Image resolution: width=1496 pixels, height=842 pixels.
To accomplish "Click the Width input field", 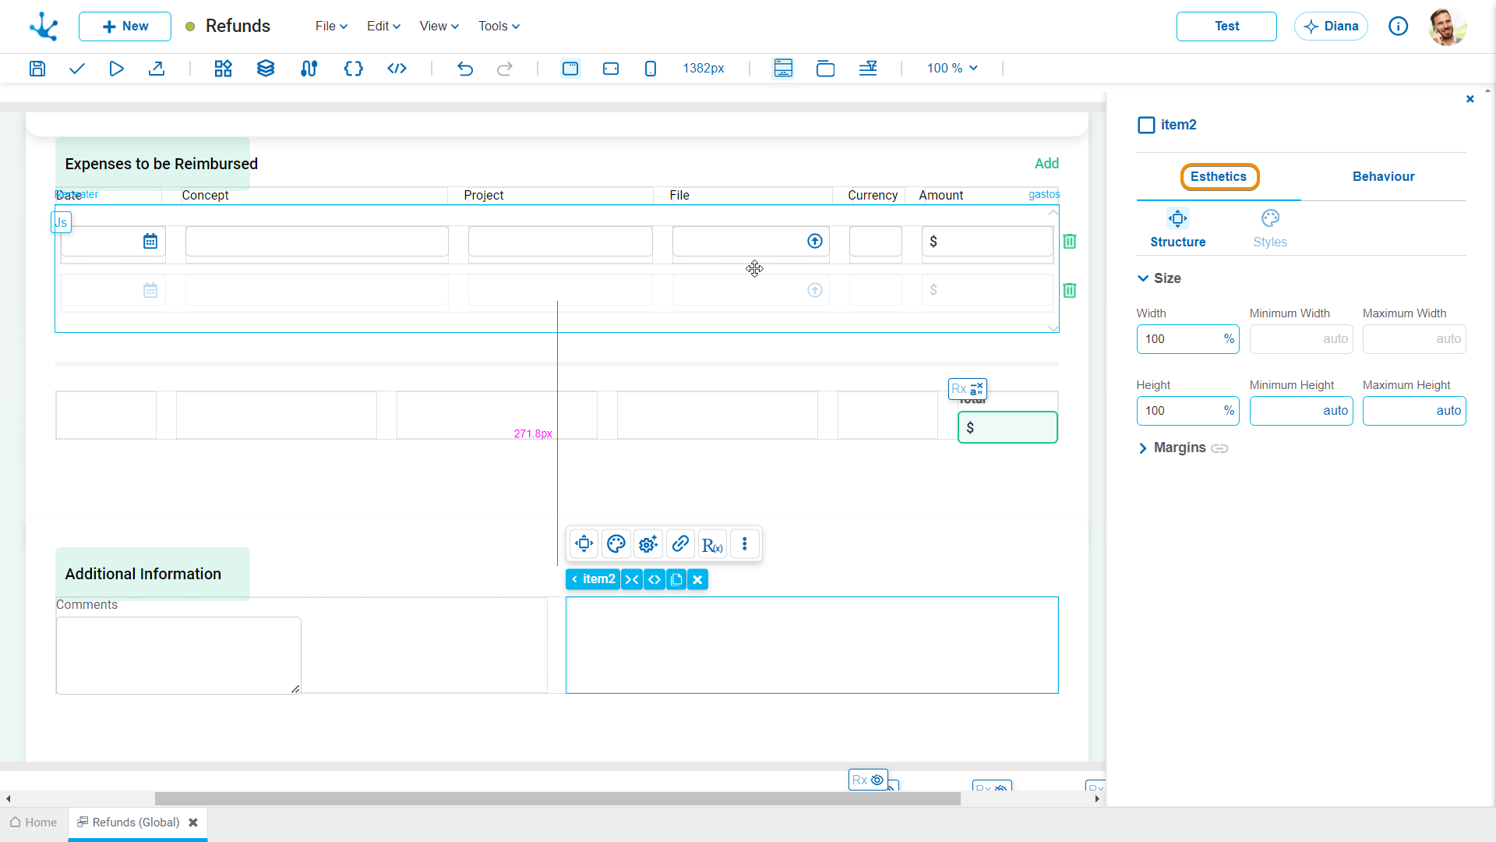I will point(1187,339).
